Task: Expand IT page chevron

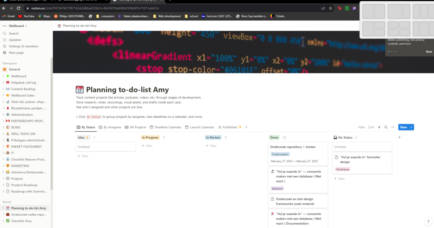Action: pyautogui.click(x=3, y=153)
